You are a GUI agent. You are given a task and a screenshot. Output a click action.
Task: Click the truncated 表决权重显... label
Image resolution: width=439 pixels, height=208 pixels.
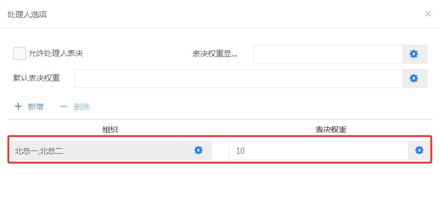[215, 54]
